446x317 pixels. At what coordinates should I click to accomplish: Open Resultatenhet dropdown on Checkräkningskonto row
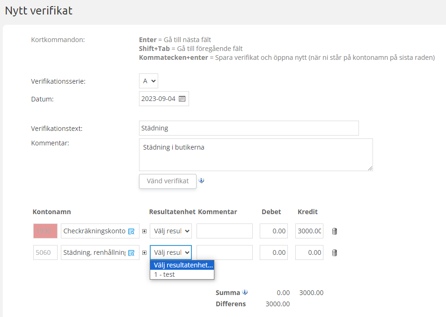pos(170,231)
